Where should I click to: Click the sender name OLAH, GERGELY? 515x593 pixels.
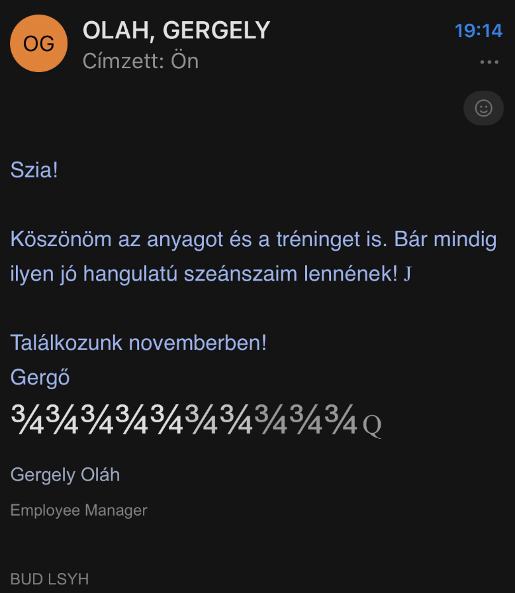click(x=176, y=30)
